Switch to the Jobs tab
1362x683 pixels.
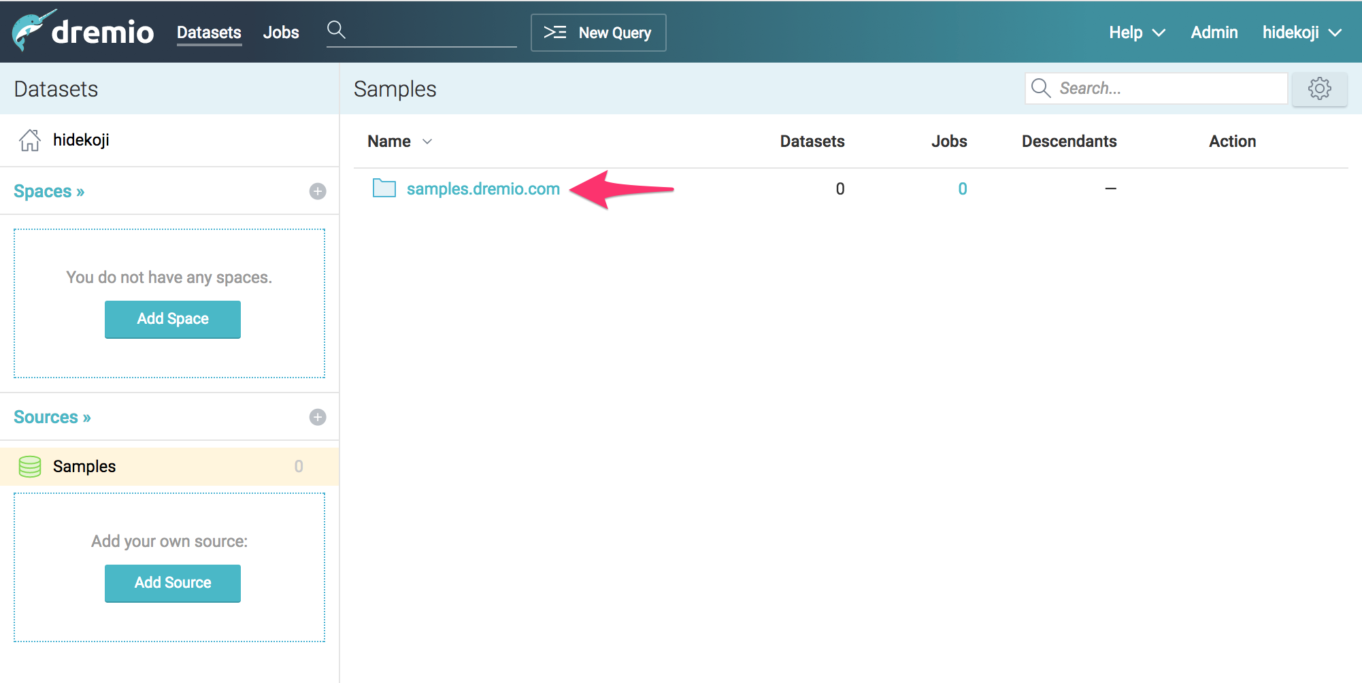coord(280,32)
